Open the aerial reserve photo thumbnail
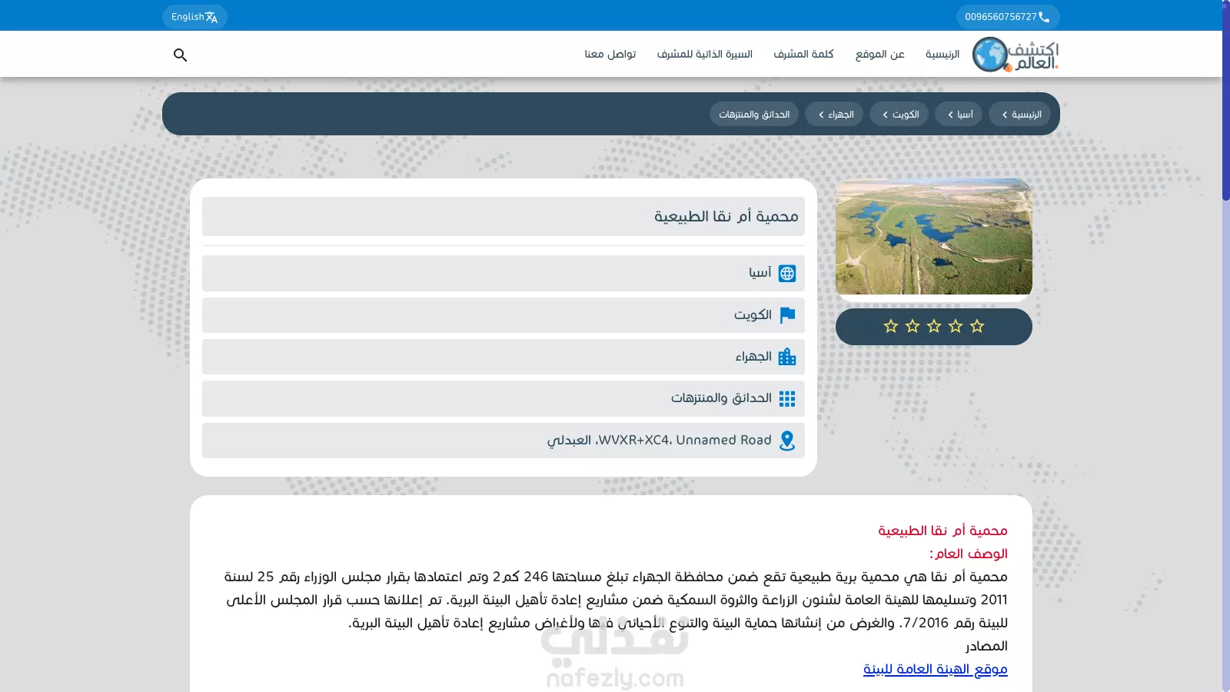The height and width of the screenshot is (692, 1230). 934,237
